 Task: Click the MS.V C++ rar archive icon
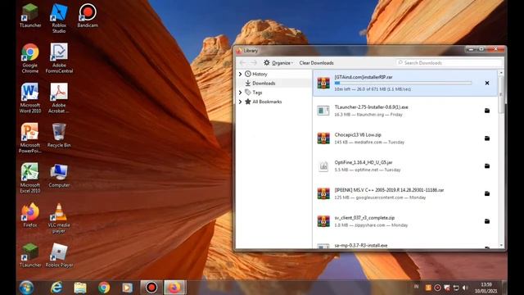point(323,193)
